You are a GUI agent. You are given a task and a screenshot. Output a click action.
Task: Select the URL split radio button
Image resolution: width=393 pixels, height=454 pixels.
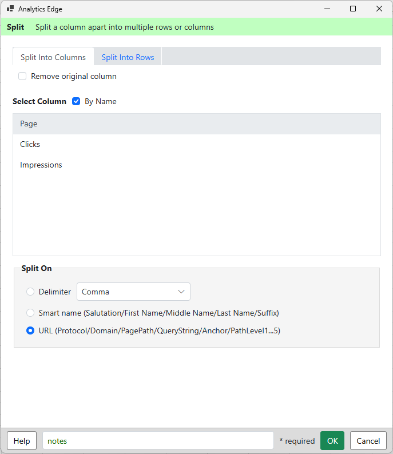coord(30,330)
